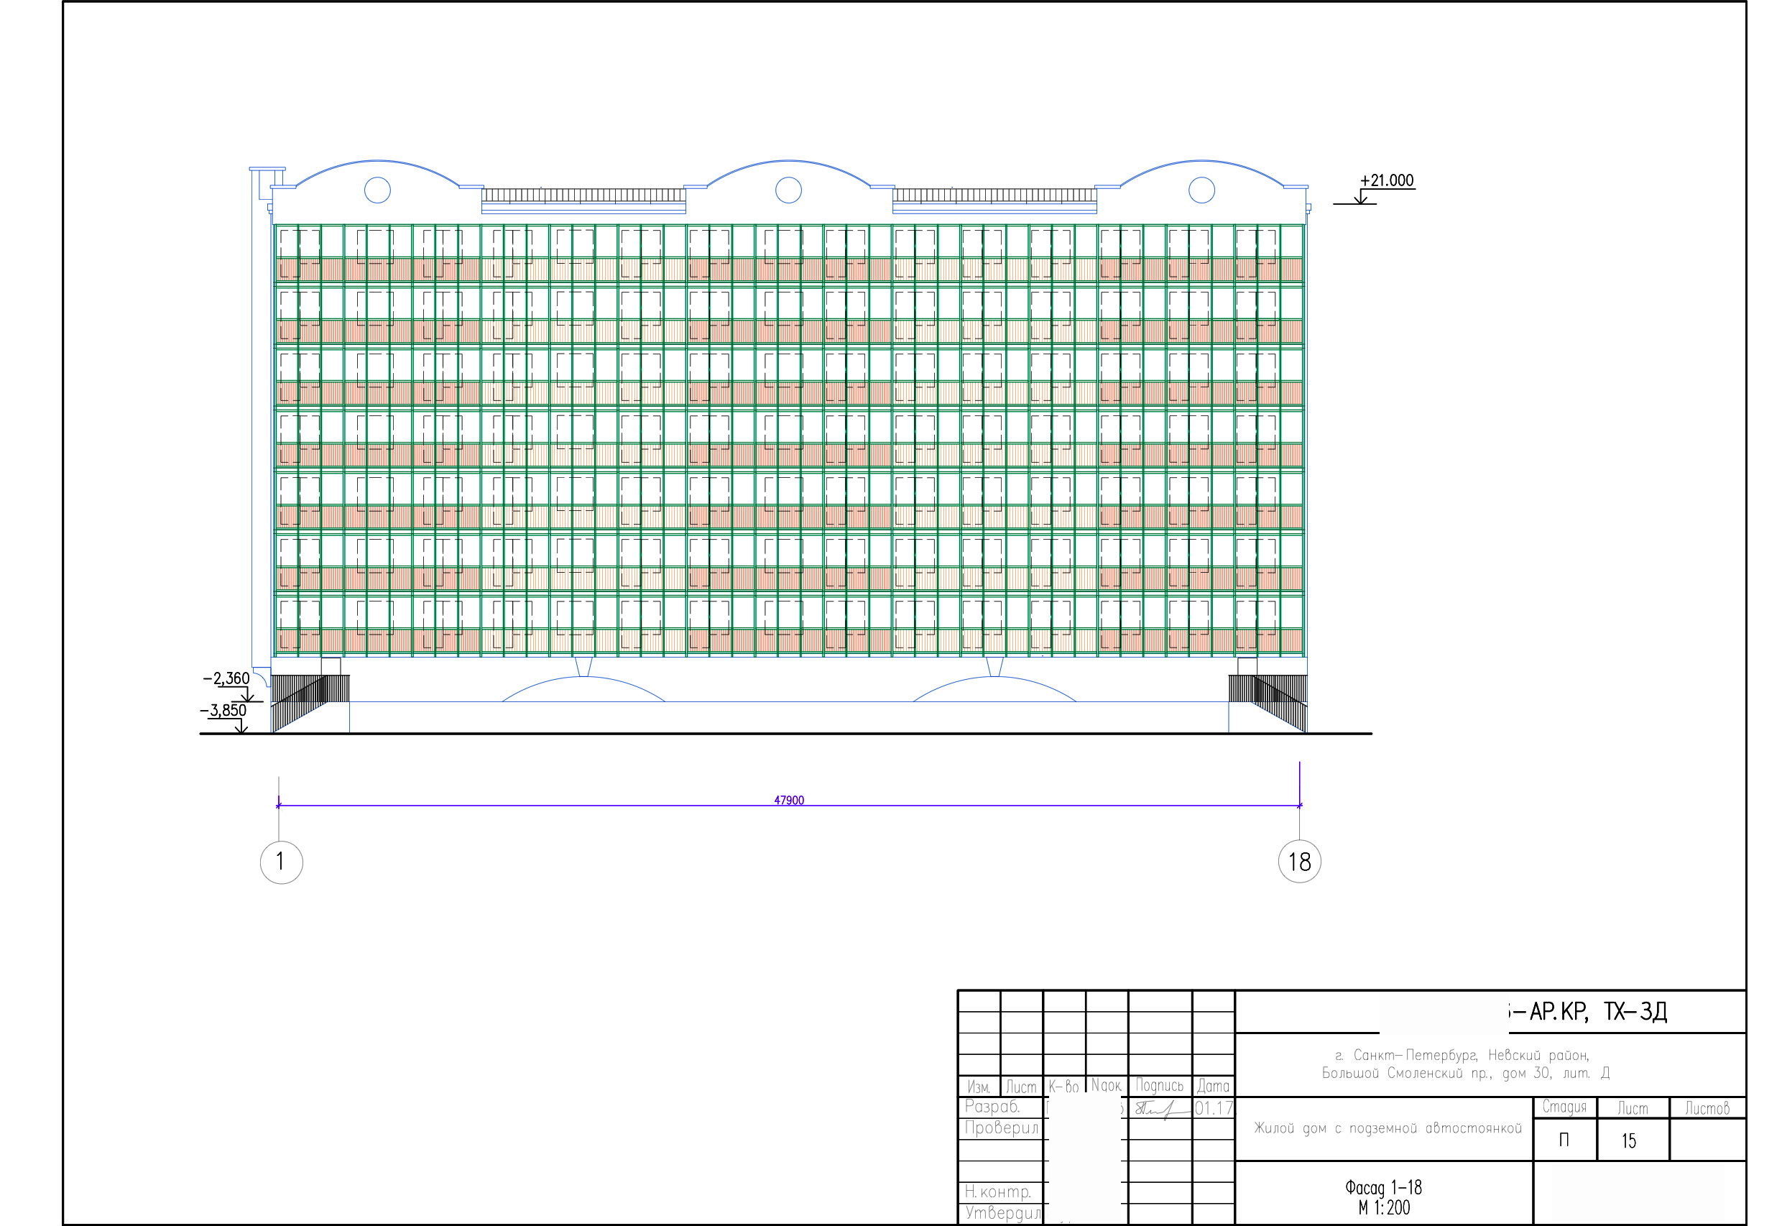Click the right round attic window
The height and width of the screenshot is (1226, 1782).
pos(1201,190)
